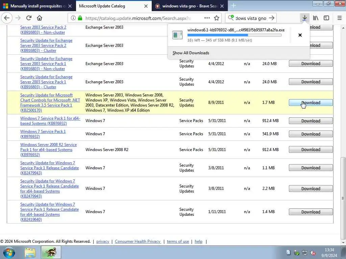Bookmark this page with the star
346x259 pixels.
click(217, 18)
